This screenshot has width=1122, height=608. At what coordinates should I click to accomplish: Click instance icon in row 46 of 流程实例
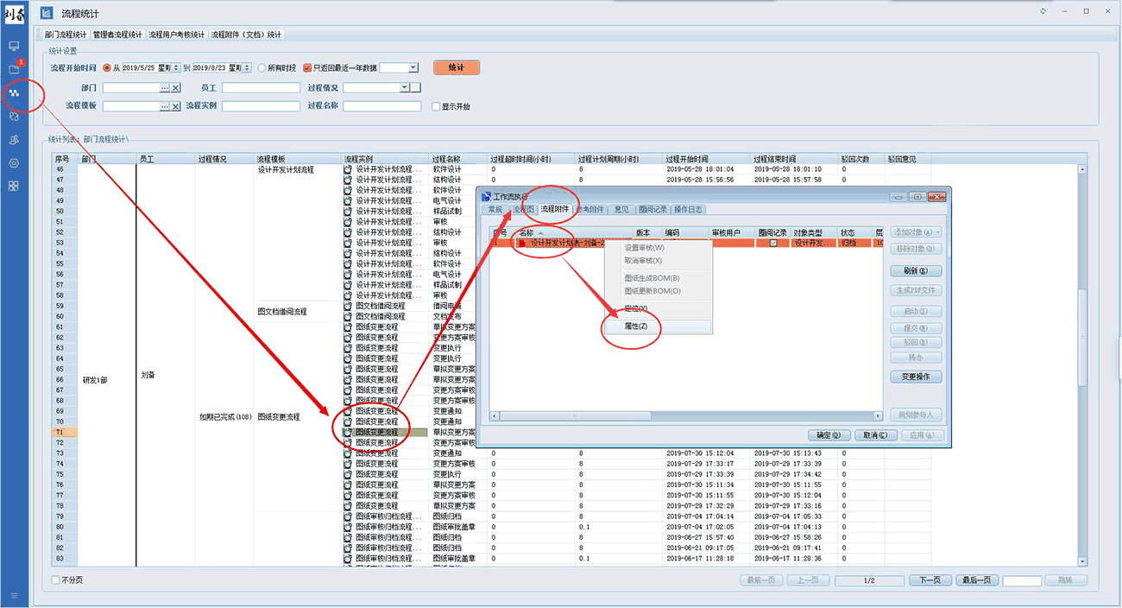pyautogui.click(x=348, y=169)
